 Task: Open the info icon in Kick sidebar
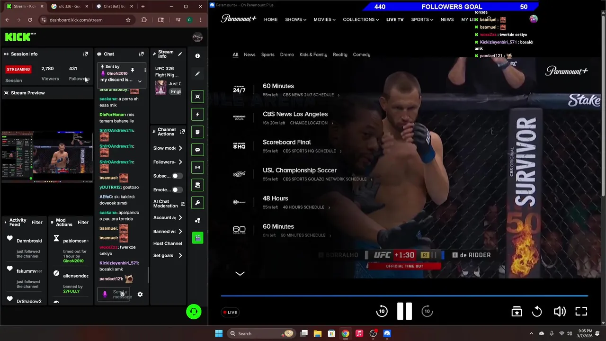tap(197, 56)
